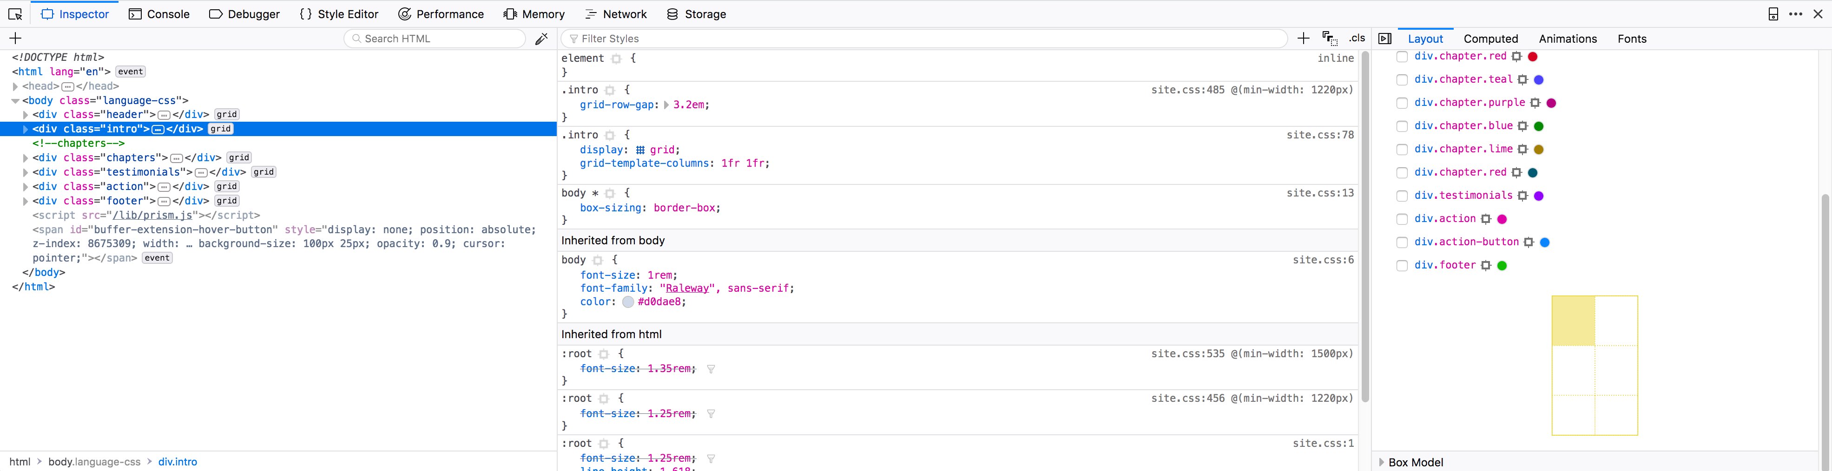This screenshot has height=471, width=1832.
Task: Click filter icon next to crossed-out 1.25rem at site.css:456
Action: coord(711,413)
